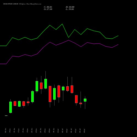Click the high value 'H: 33.00'
Screen dimensions: 137x137
pyautogui.click(x=70, y=7)
